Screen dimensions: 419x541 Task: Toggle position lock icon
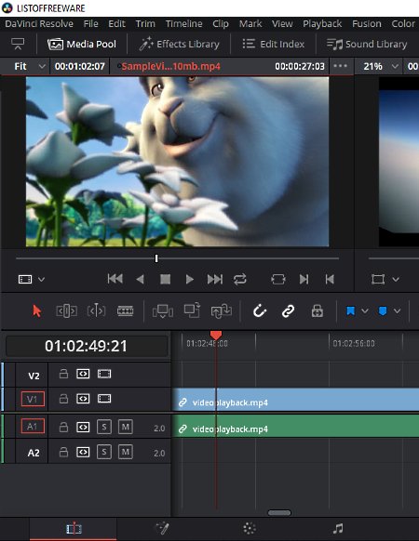[317, 310]
